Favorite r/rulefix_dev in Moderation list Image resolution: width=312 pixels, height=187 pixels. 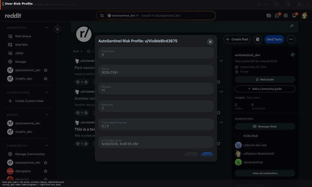46,79
